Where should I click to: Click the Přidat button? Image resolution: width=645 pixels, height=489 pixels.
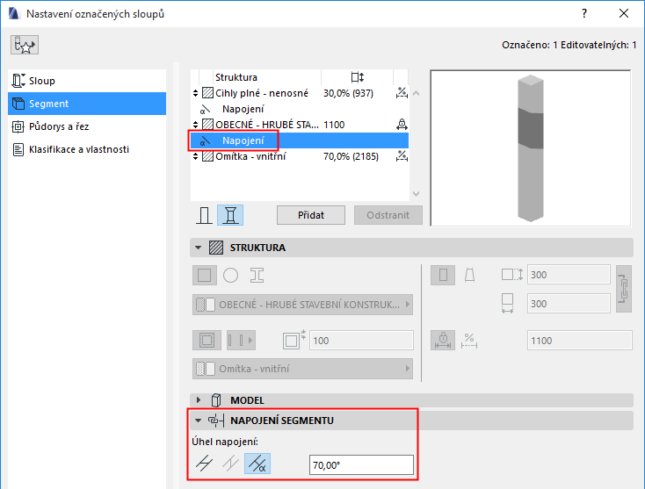point(311,215)
